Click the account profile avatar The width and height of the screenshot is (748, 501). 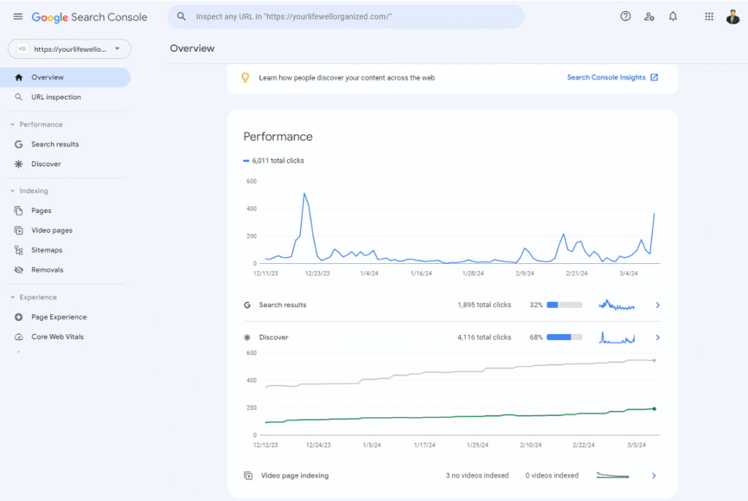(x=733, y=17)
